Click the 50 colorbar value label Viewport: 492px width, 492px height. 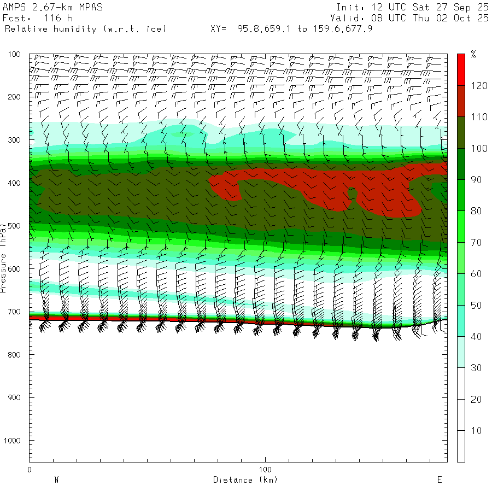476,305
